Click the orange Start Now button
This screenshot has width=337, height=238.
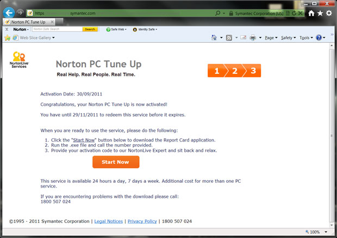(x=116, y=162)
